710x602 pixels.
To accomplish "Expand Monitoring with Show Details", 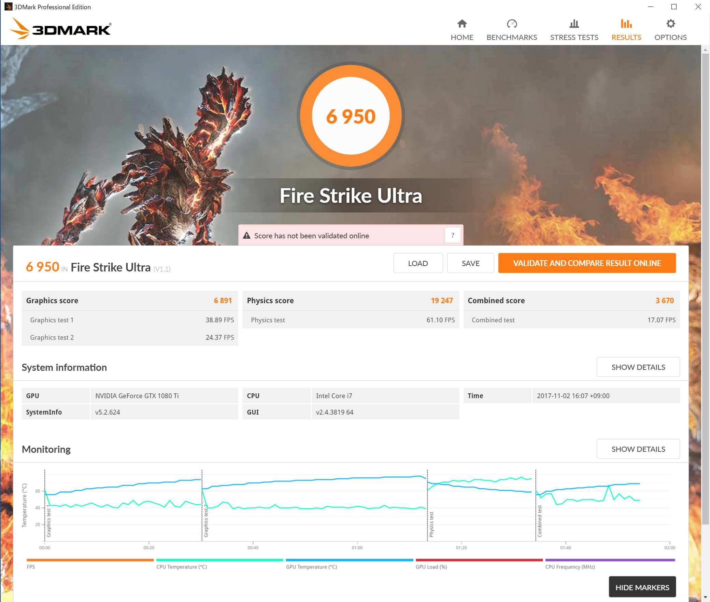I will pos(638,449).
